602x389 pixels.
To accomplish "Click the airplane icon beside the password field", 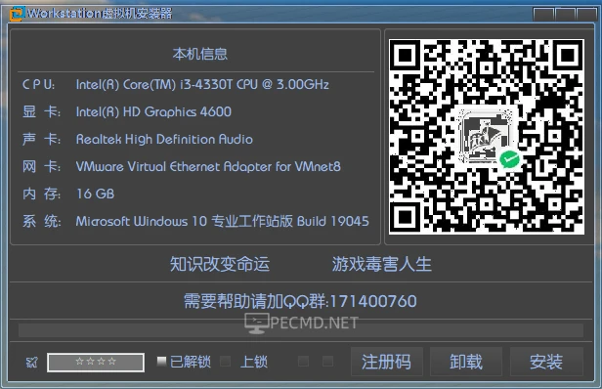I will point(32,362).
